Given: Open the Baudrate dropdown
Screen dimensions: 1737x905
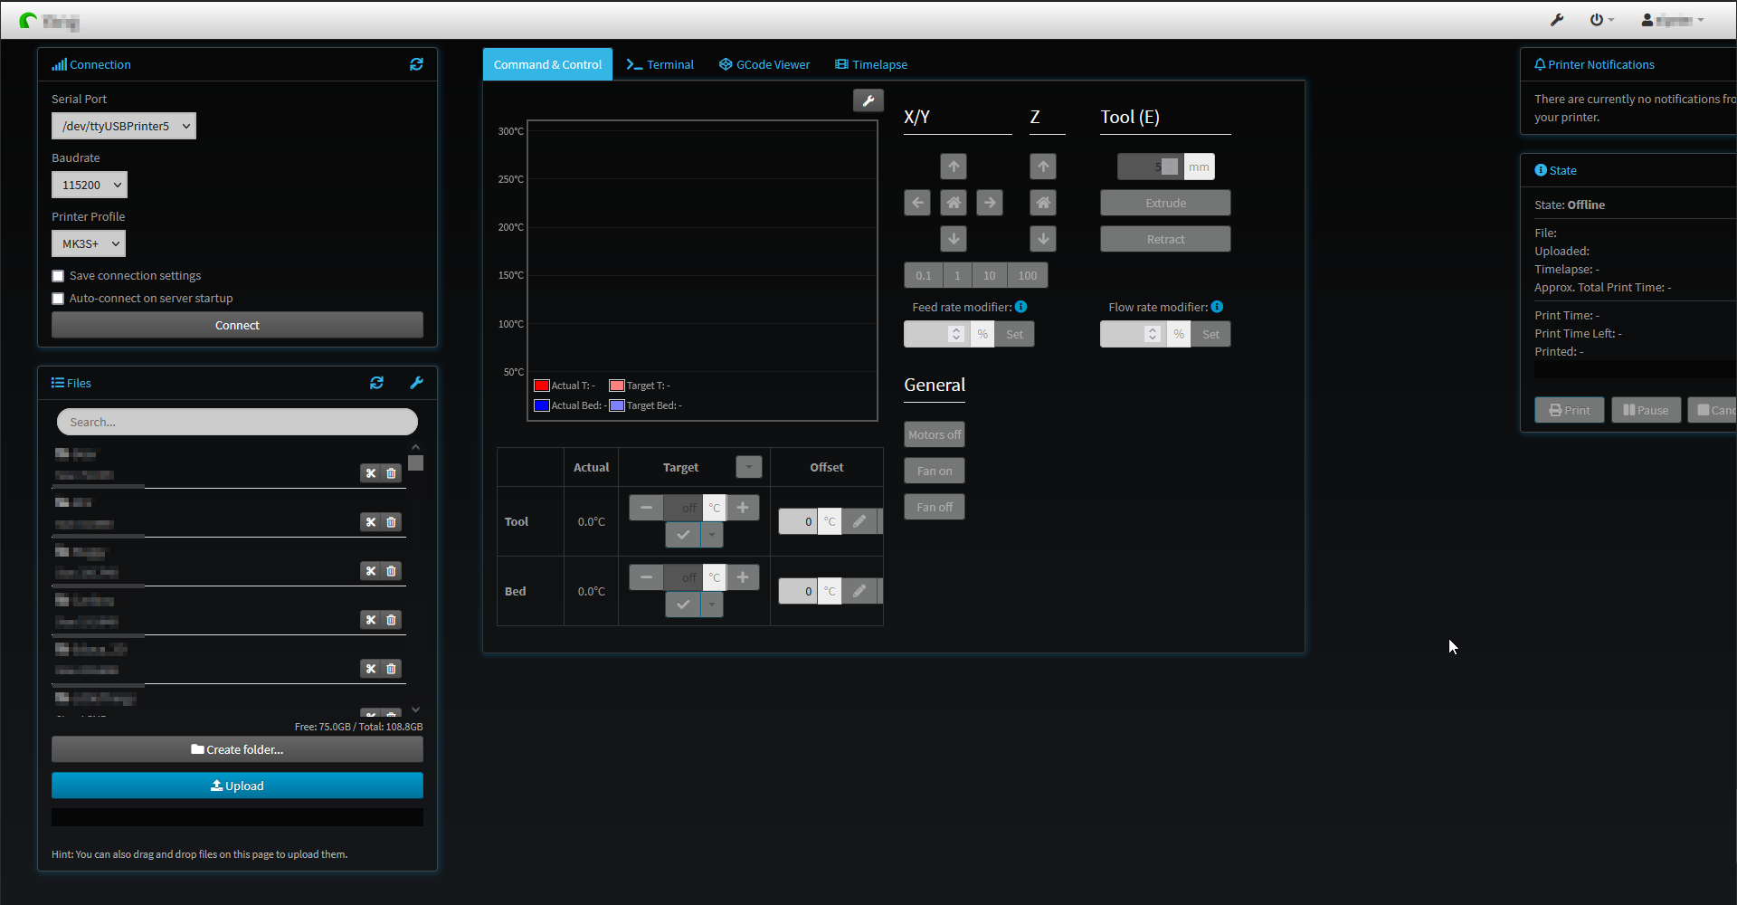Looking at the screenshot, I should click(x=89, y=185).
